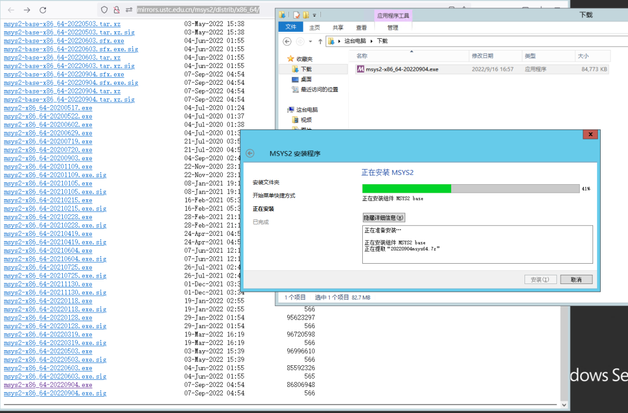The width and height of the screenshot is (628, 413).
Task: Click the blocked permissions icon near the URL
Action: 116,9
